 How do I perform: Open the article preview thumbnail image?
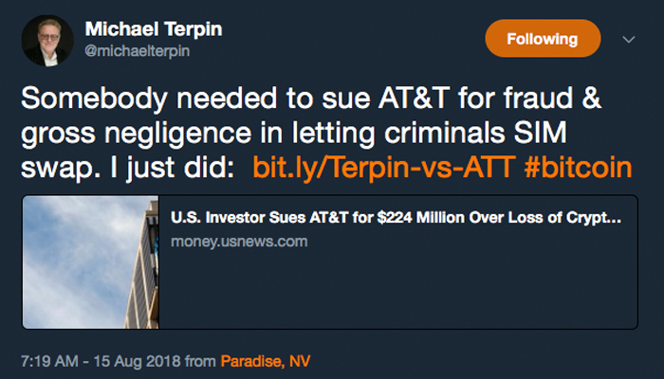point(90,262)
